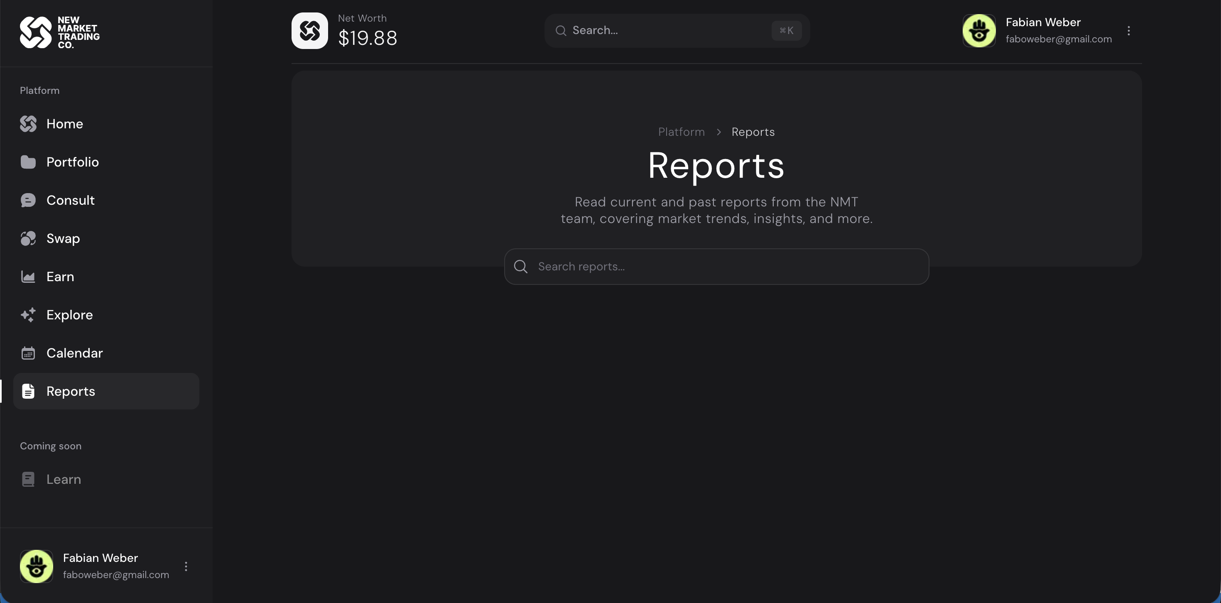Select the Swap icon
The width and height of the screenshot is (1221, 603).
[x=28, y=238]
